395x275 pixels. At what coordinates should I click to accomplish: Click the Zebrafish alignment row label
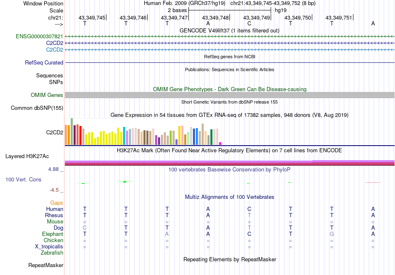click(x=52, y=253)
